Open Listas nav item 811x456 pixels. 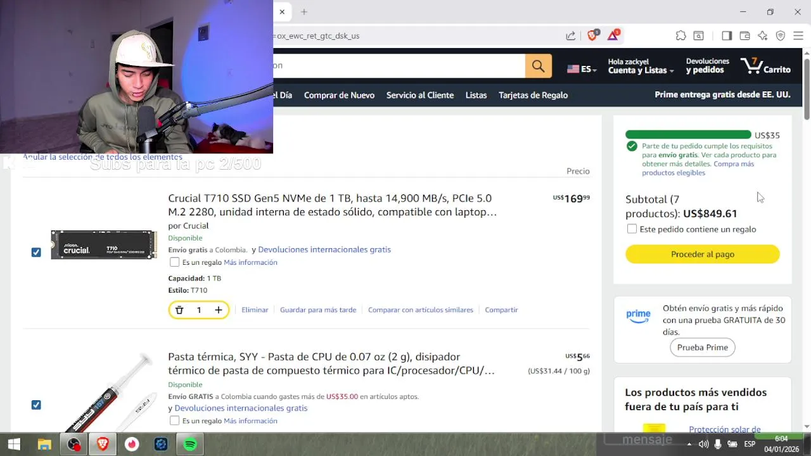pyautogui.click(x=476, y=95)
